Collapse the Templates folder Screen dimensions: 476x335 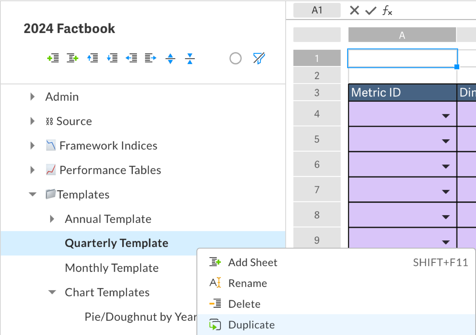coord(33,195)
